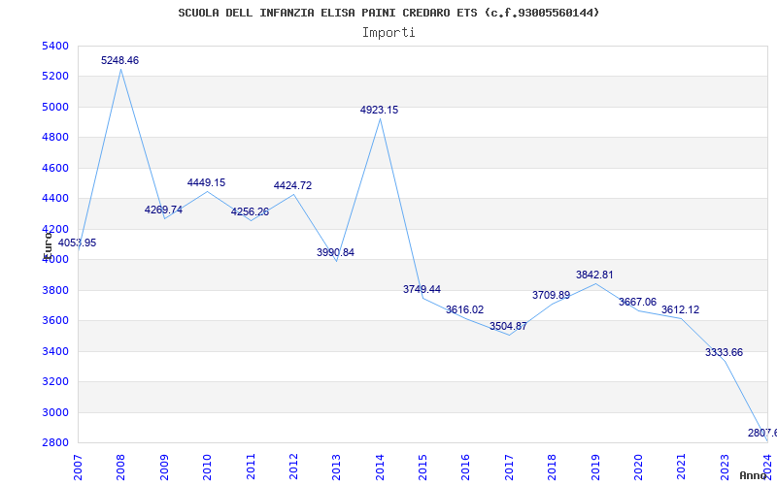Click year 2016 on the x-axis

[466, 468]
